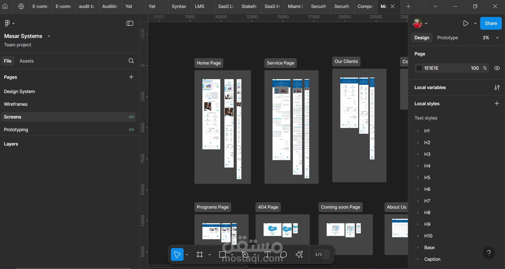Expand Move tool options arrow
505x269 pixels.
(x=187, y=255)
